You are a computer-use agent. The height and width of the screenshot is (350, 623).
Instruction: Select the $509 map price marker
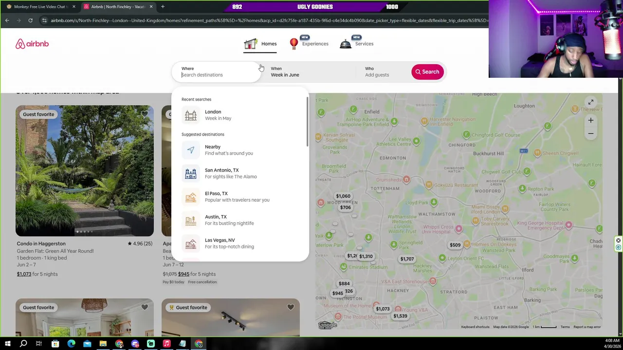pos(455,245)
